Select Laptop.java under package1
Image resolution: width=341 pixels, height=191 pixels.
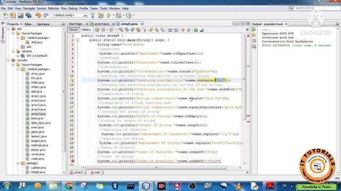[38, 168]
